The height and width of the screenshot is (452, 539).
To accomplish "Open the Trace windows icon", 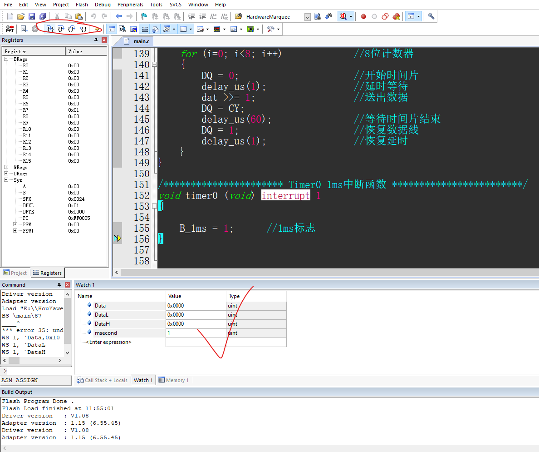I will 234,29.
